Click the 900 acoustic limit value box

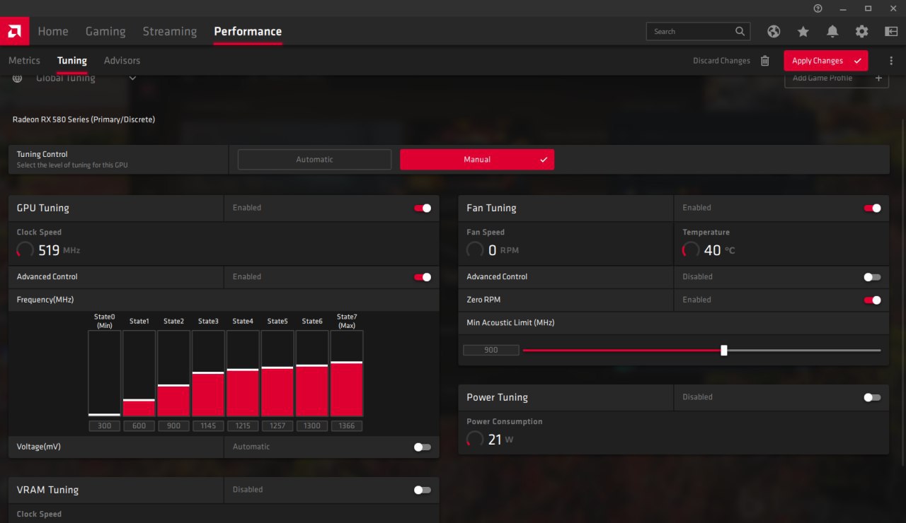491,350
